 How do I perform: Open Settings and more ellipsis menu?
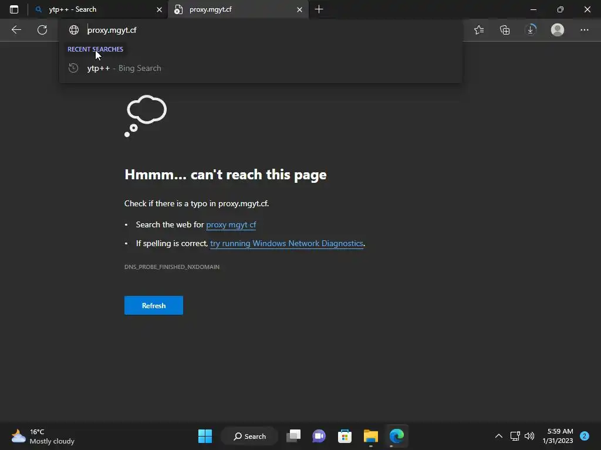[x=584, y=30]
